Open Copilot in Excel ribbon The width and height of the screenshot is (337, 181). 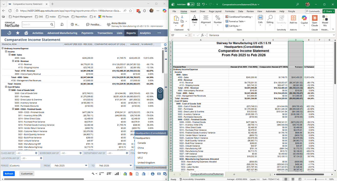coord(304,20)
